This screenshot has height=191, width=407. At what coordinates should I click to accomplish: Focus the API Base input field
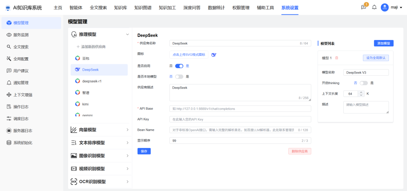pyautogui.click(x=240, y=109)
